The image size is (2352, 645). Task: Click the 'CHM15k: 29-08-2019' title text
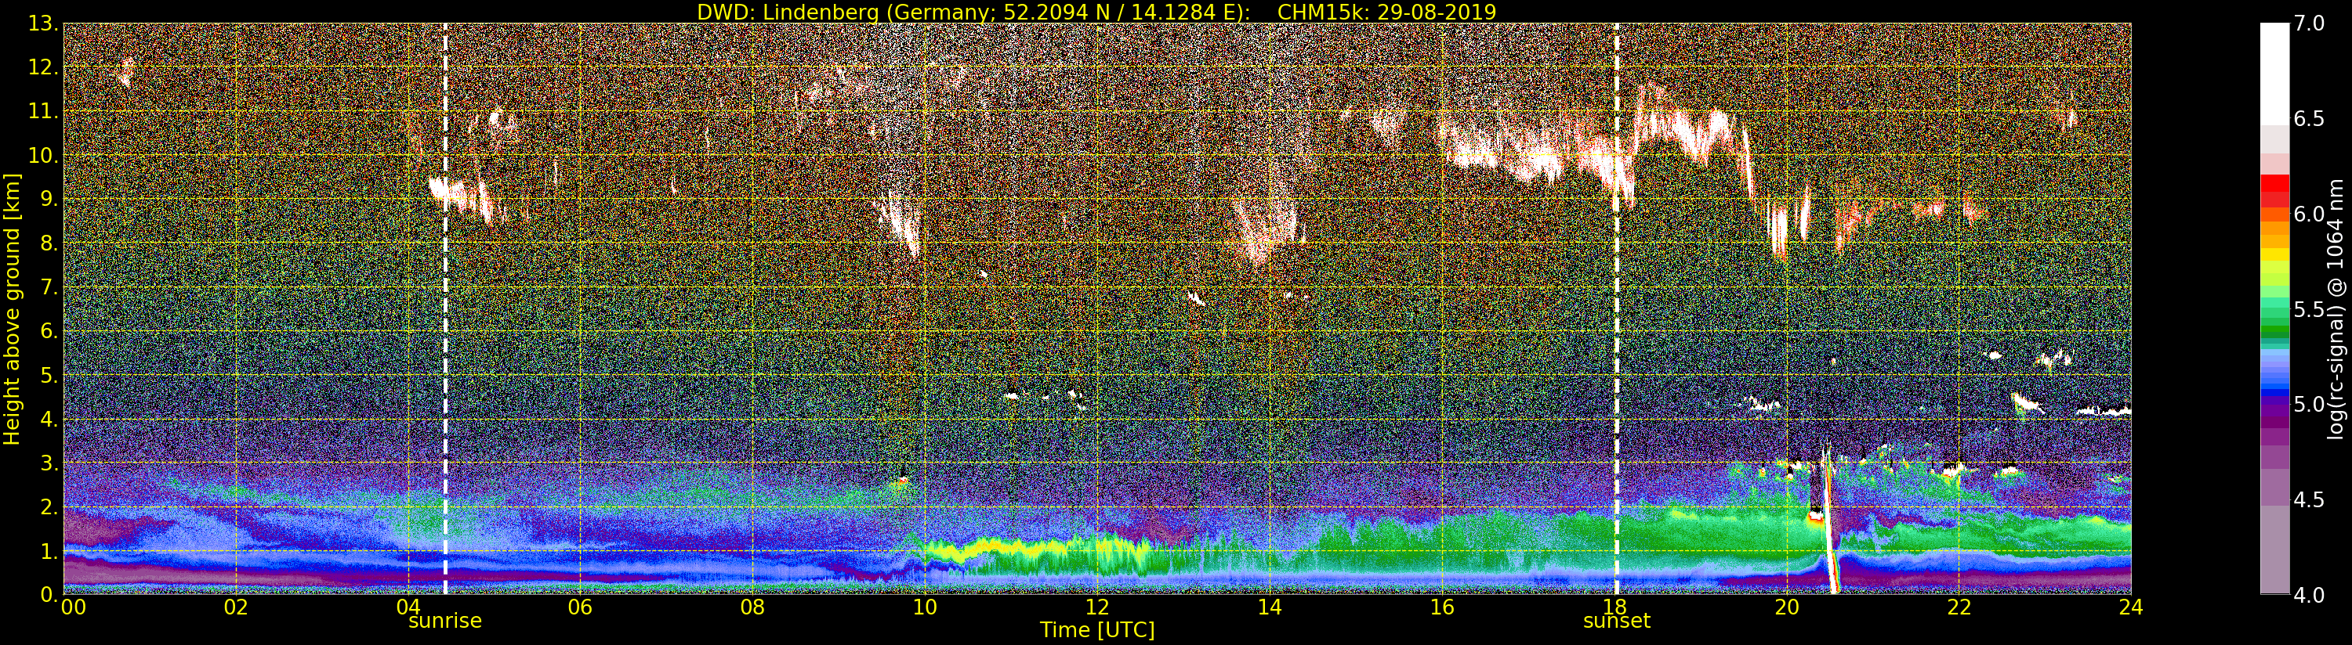coord(1386,12)
